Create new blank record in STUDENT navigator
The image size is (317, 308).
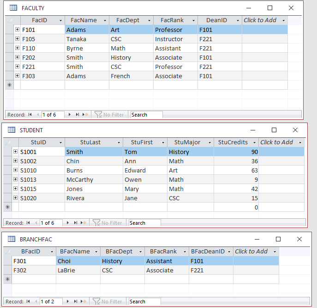click(x=84, y=223)
